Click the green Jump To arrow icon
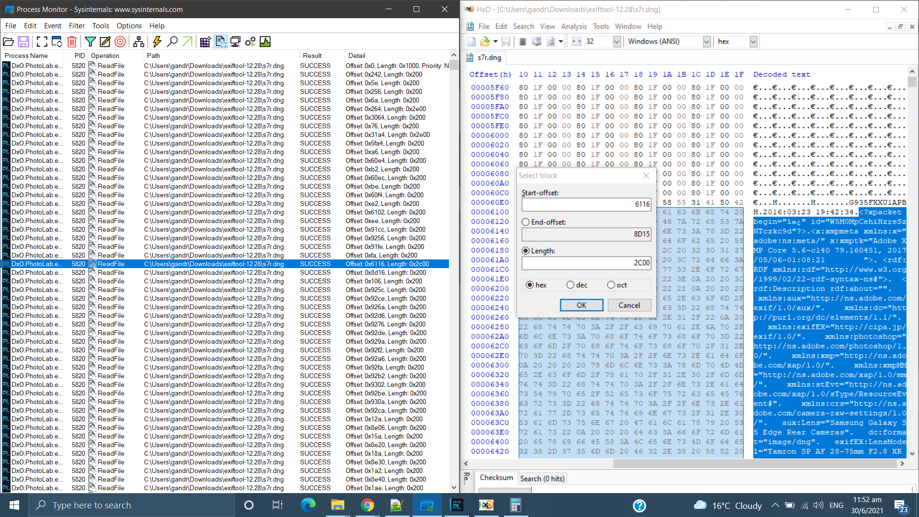The height and width of the screenshot is (517, 919). click(x=187, y=42)
